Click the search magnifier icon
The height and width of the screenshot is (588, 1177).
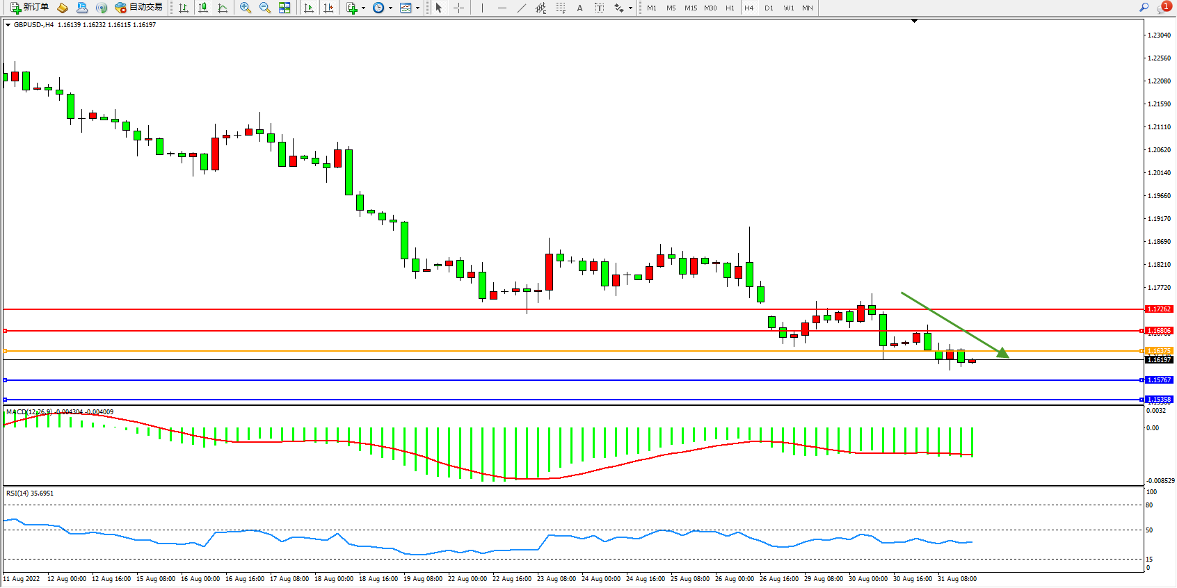click(x=1144, y=8)
